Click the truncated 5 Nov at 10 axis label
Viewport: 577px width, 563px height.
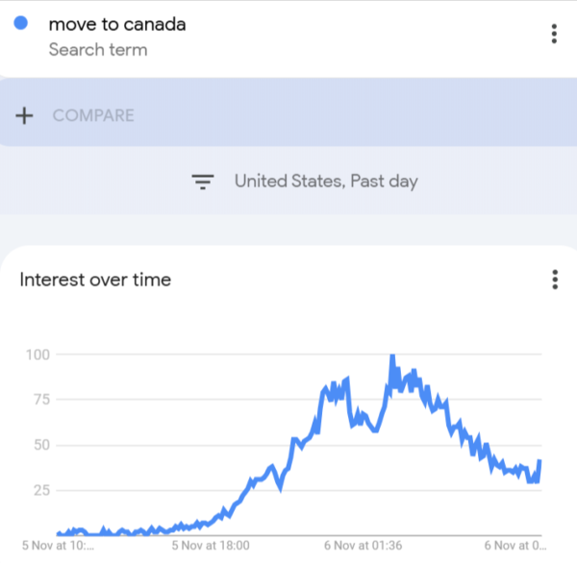[58, 546]
